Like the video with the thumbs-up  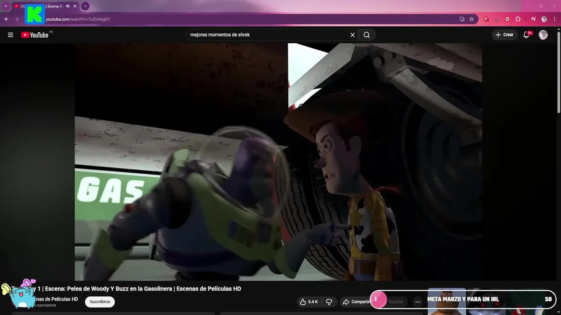pos(309,302)
